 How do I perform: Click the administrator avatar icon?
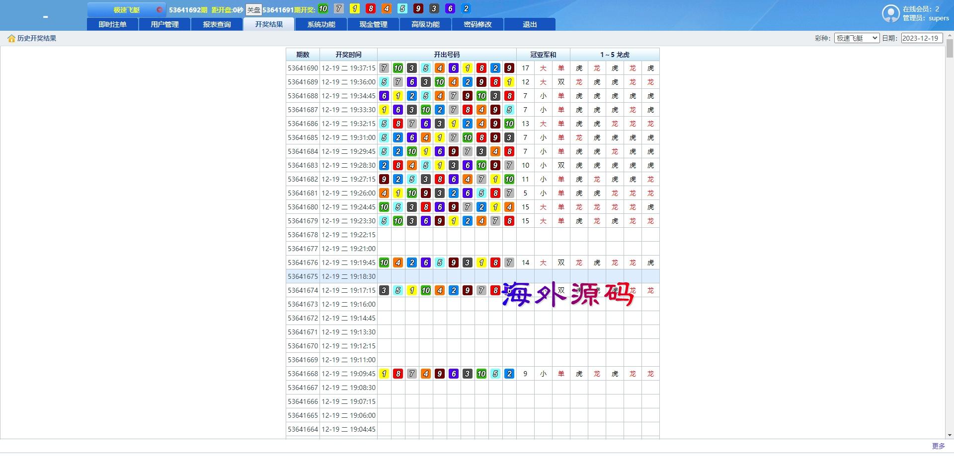click(891, 13)
